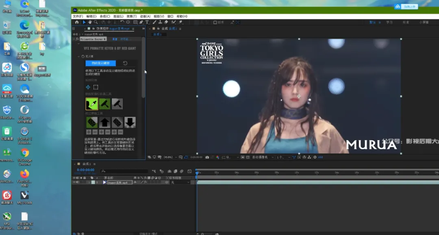Select the Clone Stamp tool
This screenshot has width=439, height=235.
pyautogui.click(x=160, y=22)
